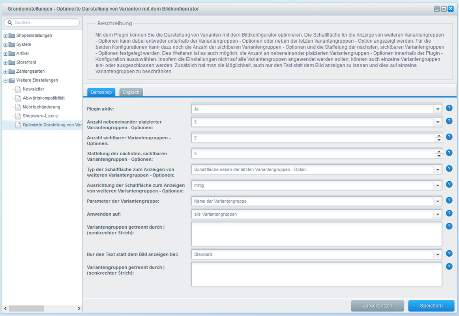Expand the Storefront tree node

click(5, 63)
